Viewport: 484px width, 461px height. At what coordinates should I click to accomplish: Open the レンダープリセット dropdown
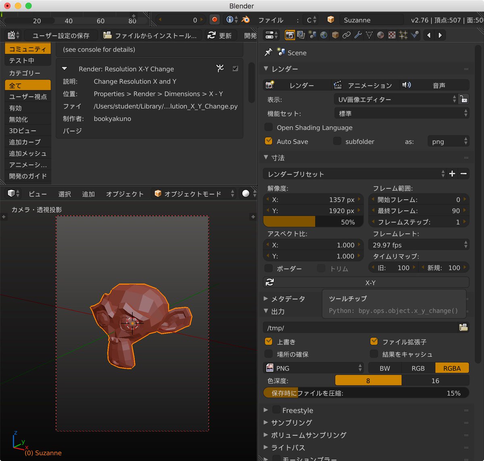pos(355,174)
